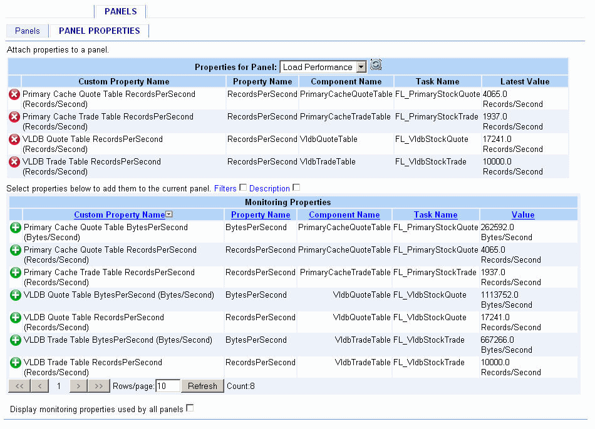Click Latest Value column header in top table

525,81
